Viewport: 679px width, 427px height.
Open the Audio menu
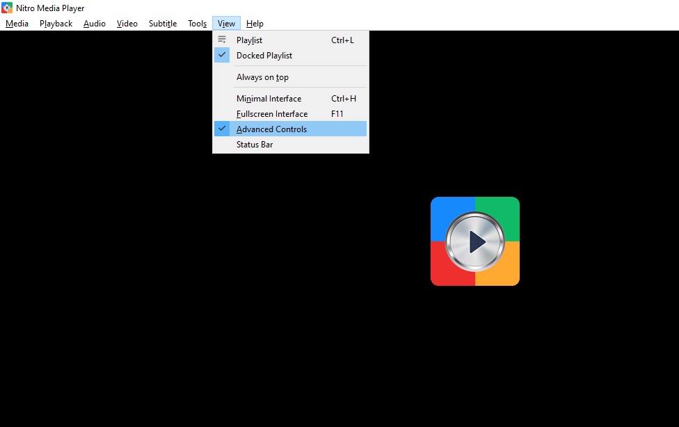(95, 24)
